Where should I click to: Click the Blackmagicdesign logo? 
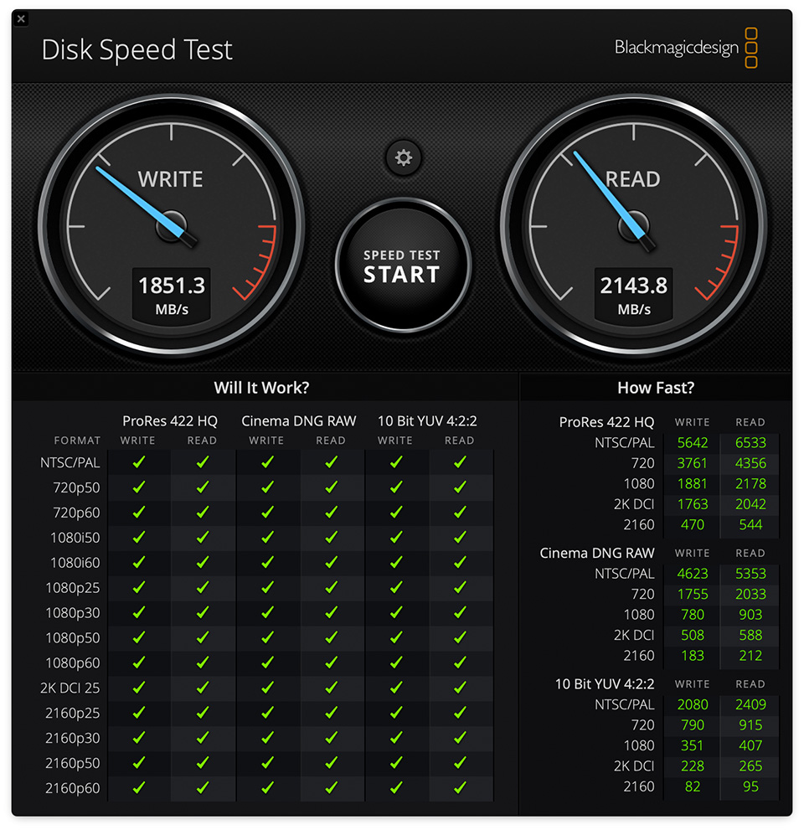click(x=686, y=48)
